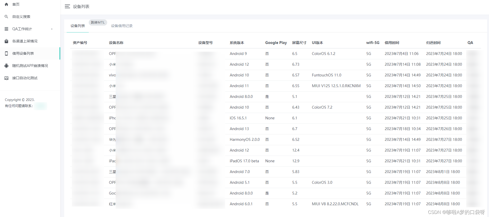
Task: Click the ColorOS 6.1.2 cell
Action: point(324,54)
